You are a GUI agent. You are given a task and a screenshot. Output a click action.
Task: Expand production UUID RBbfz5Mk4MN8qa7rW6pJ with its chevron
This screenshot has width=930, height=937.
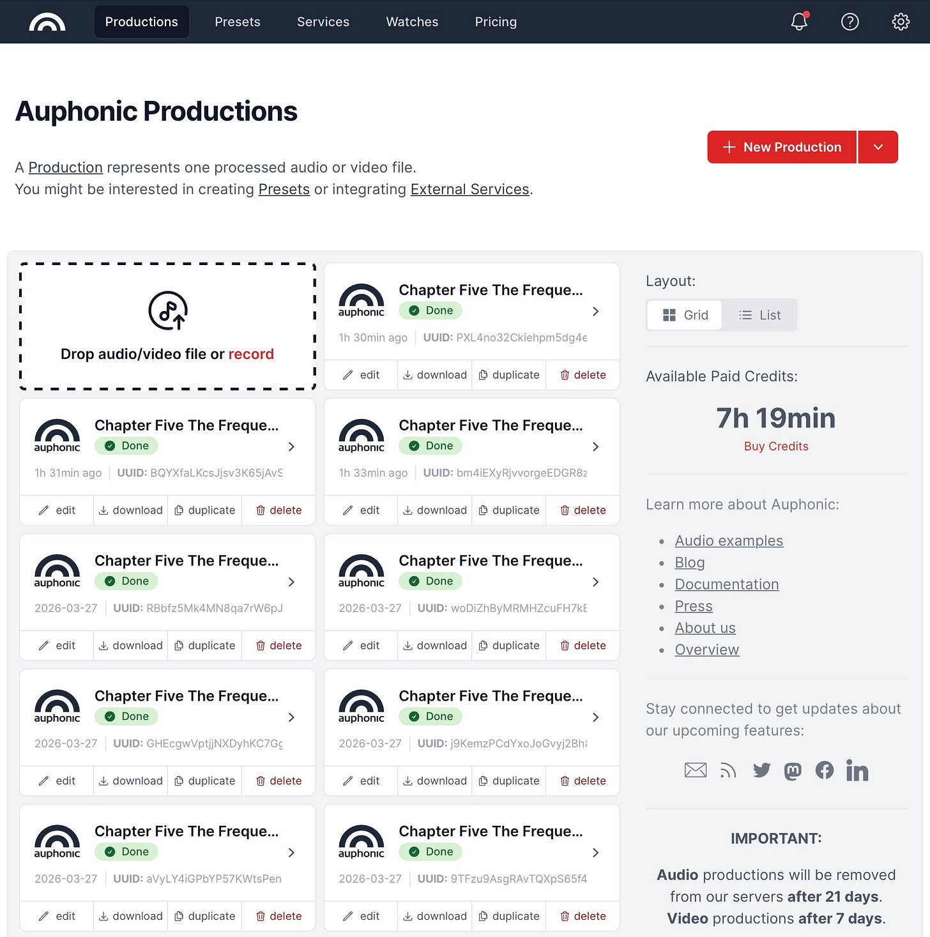click(291, 582)
